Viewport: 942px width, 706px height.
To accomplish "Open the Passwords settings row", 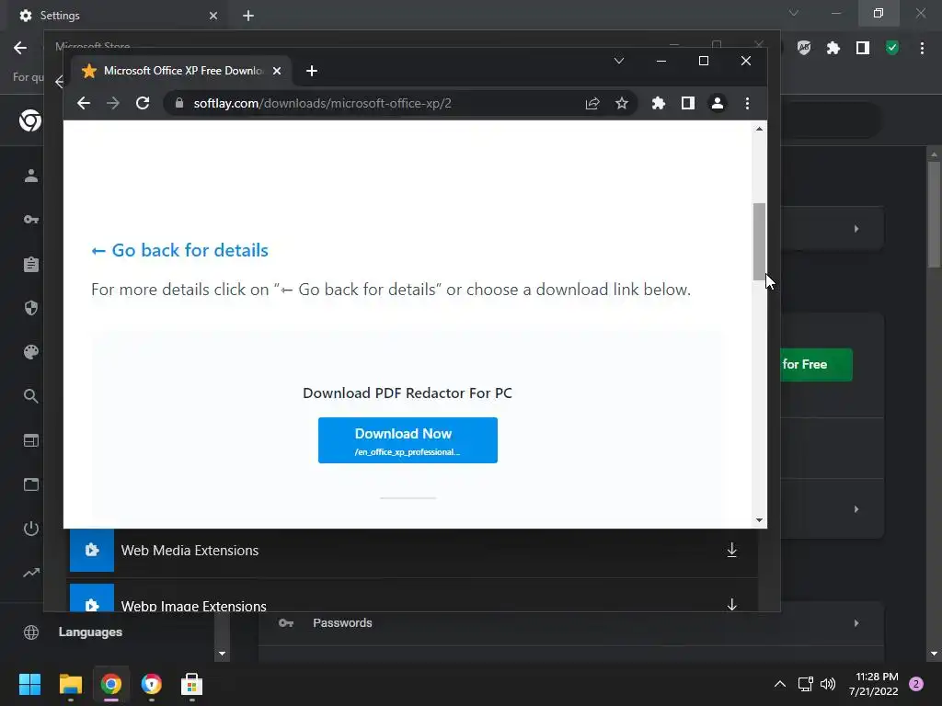I will [570, 623].
